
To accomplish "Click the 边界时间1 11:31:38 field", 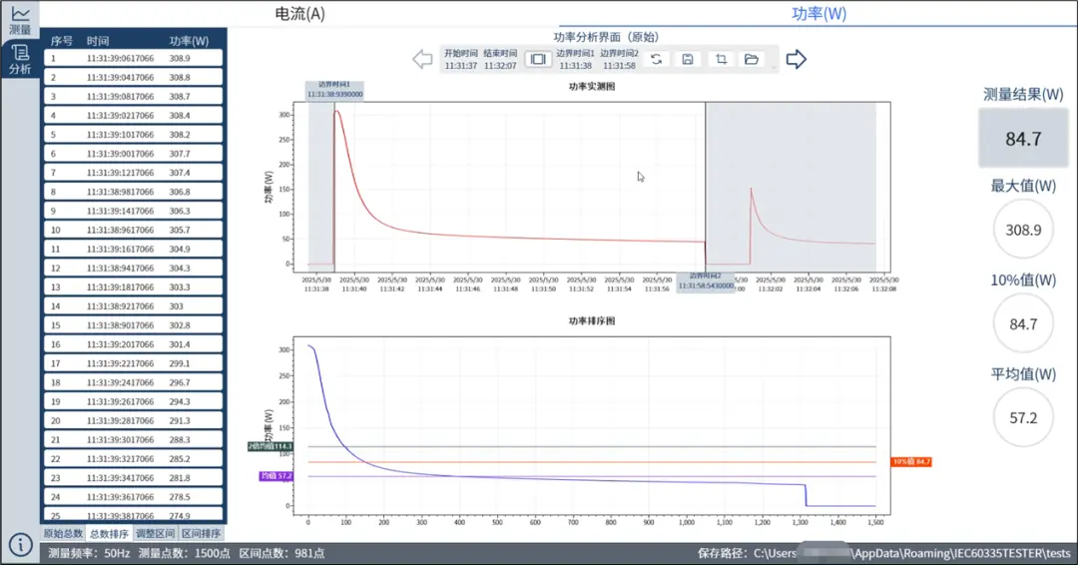I will tap(576, 59).
